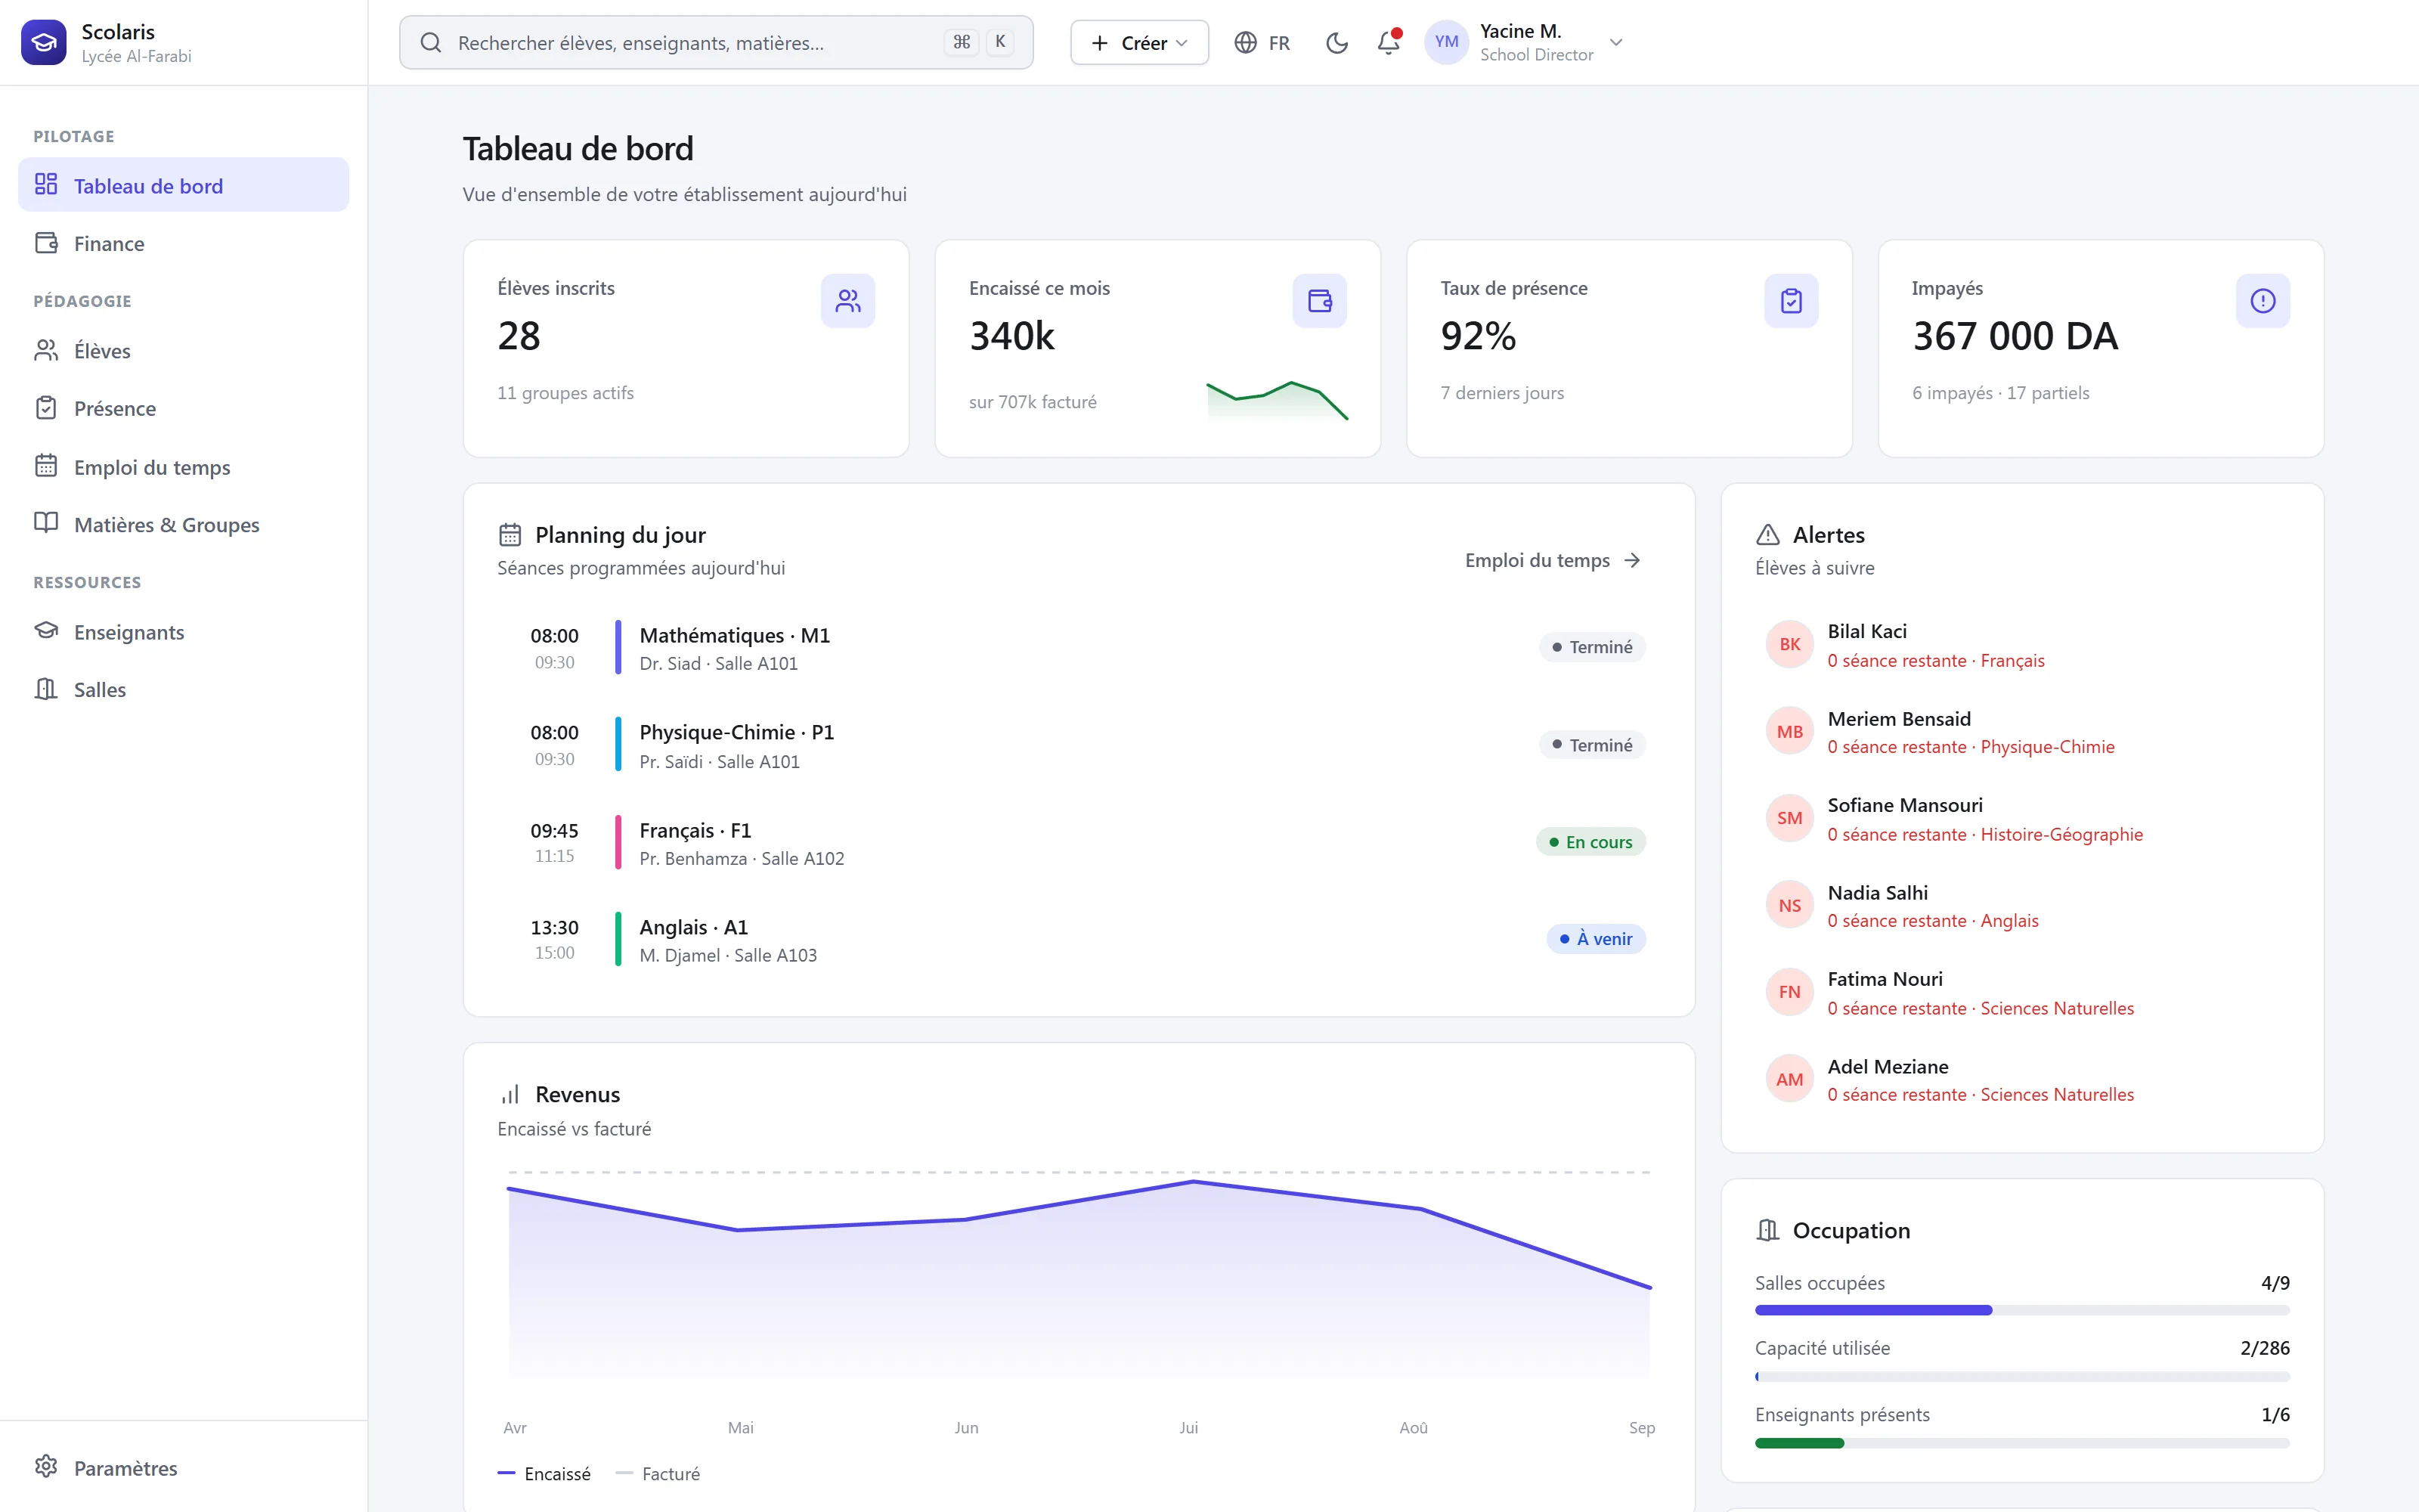Click the door icon beside Occupation
Screen dimensions: 2419x1512
[x=1767, y=1230]
